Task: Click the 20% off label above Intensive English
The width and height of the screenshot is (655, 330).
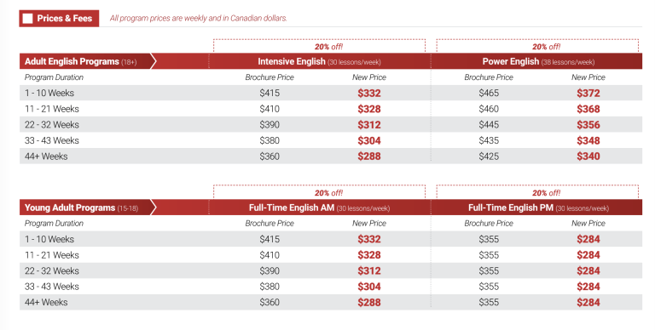Action: coord(328,47)
